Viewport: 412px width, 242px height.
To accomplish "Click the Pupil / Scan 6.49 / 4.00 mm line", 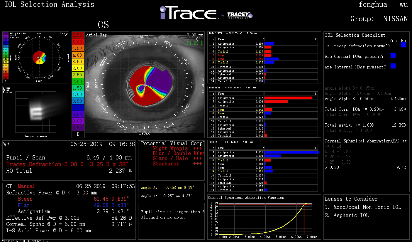I will pyautogui.click(x=69, y=157).
